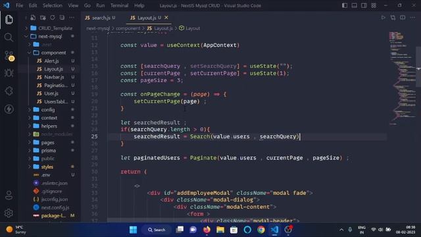Click the next-mysql breadcrumb segment
421x237 pixels.
tap(98, 28)
